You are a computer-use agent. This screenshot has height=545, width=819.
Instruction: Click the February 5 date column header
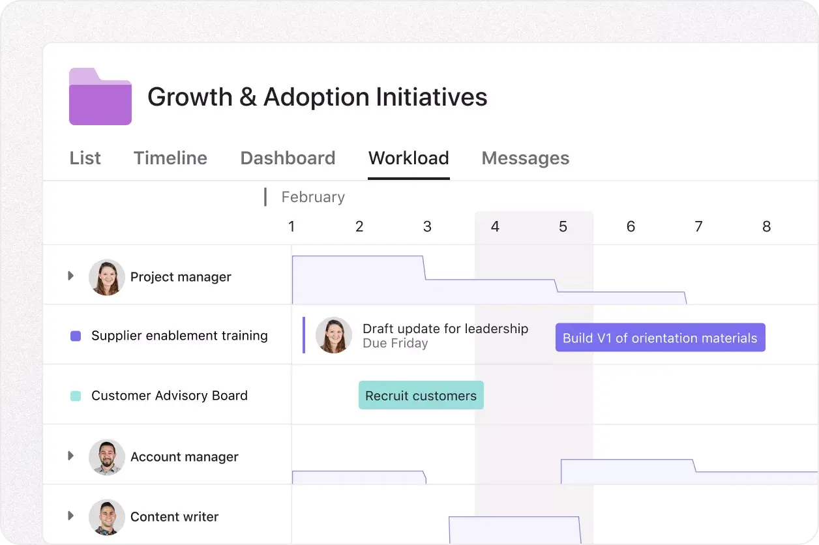(x=563, y=226)
